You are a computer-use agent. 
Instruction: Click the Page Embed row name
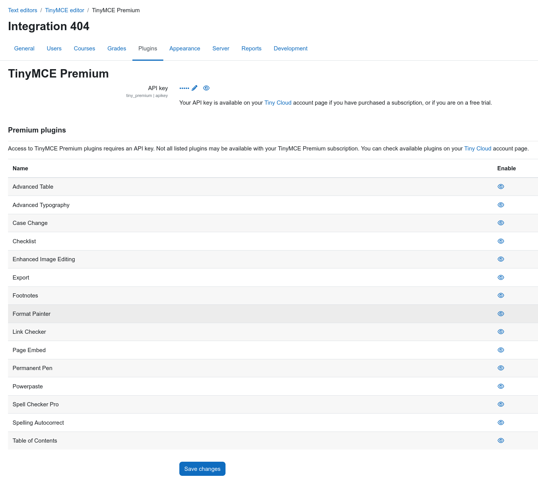tap(29, 350)
